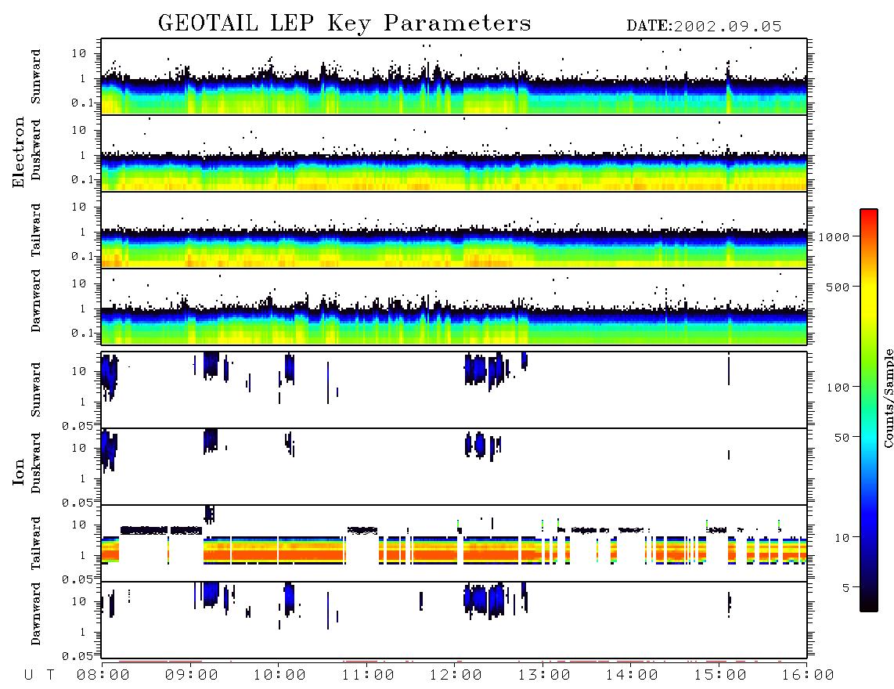Click the "15:00" time tick label

point(720,676)
